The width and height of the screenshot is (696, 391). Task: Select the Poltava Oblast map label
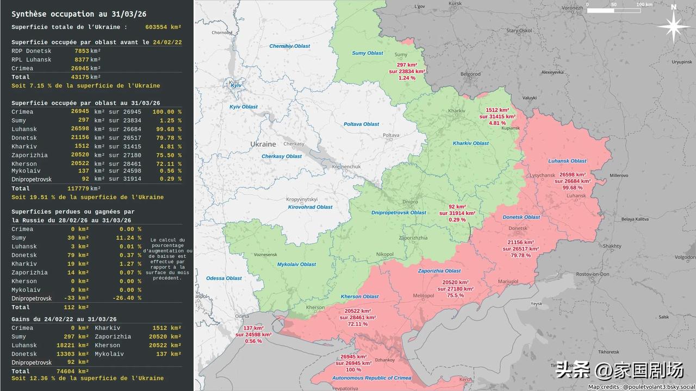[361, 124]
